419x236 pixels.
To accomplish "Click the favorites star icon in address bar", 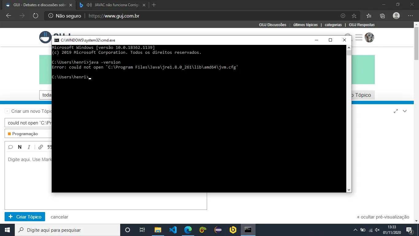I will click(354, 16).
